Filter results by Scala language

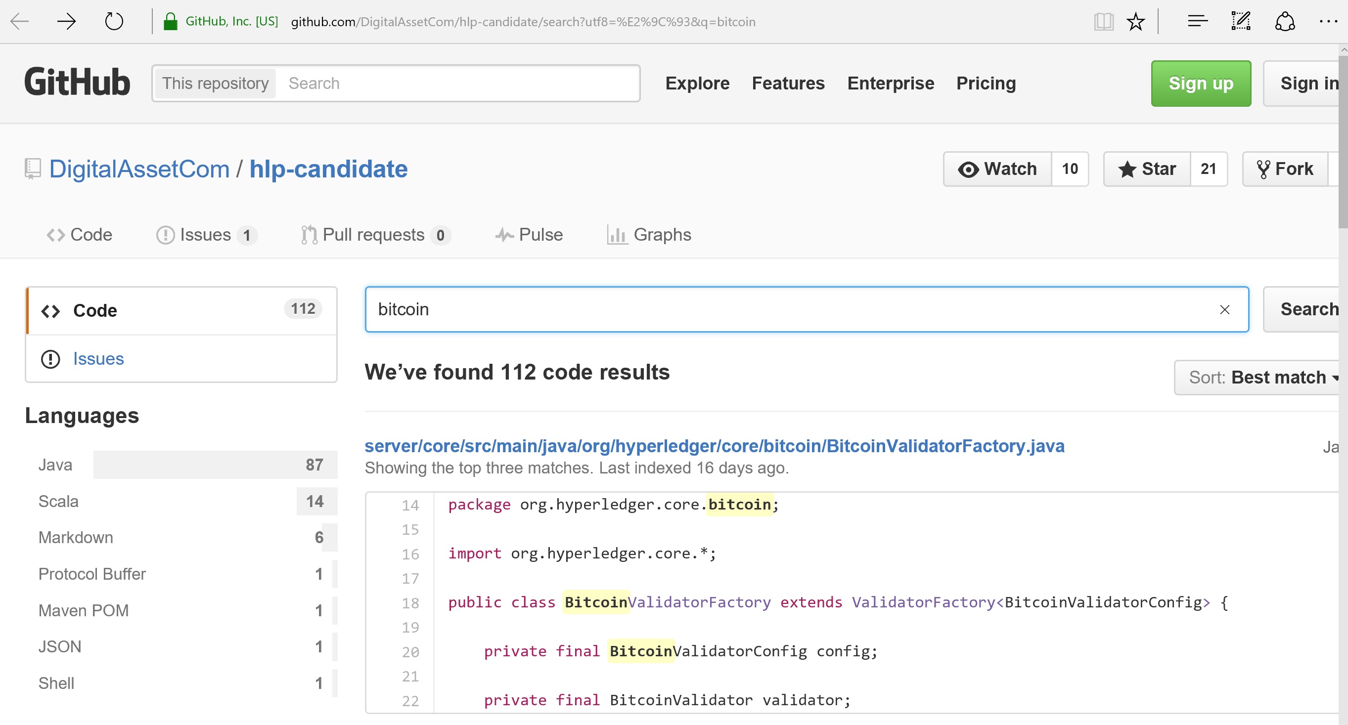point(59,501)
